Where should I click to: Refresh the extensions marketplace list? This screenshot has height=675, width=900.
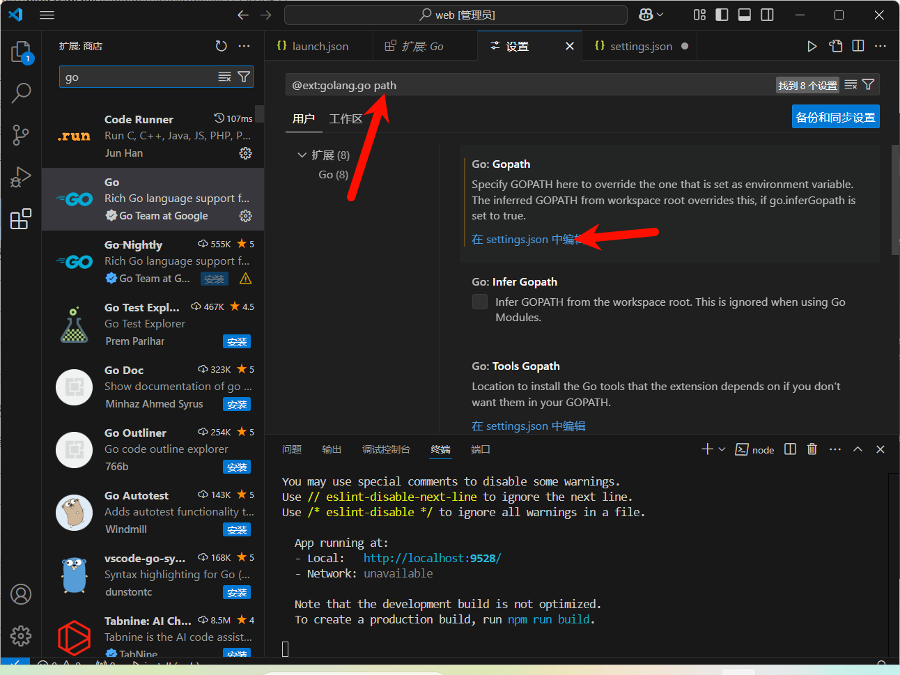pos(221,46)
